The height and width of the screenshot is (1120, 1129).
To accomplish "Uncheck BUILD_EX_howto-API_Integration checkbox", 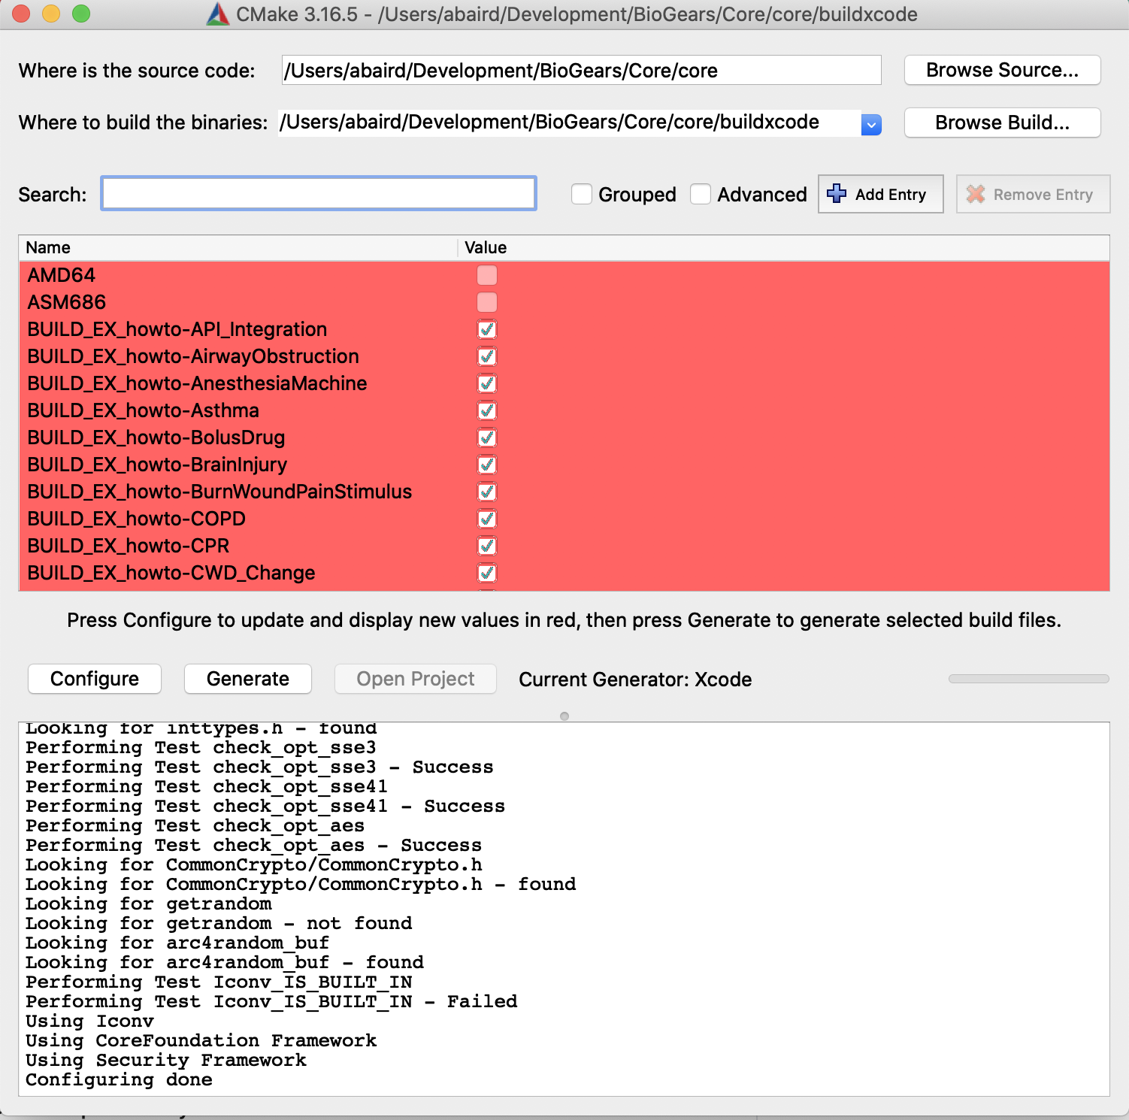I will (487, 329).
